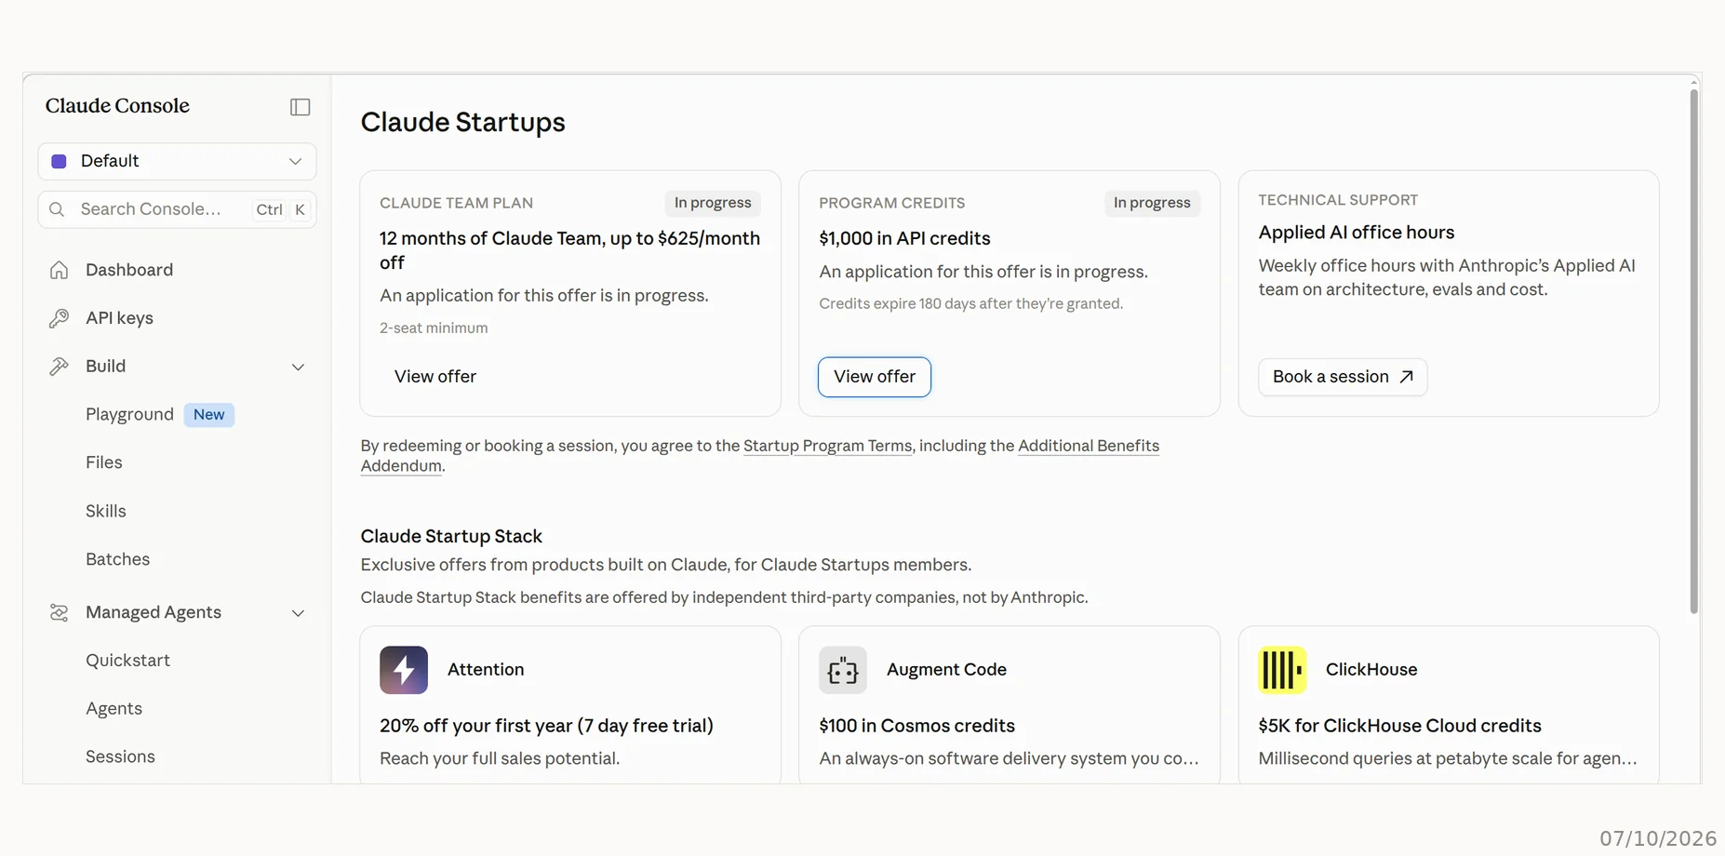Open the Default workspace dropdown
Screen dimensions: 1725x856
pos(177,161)
